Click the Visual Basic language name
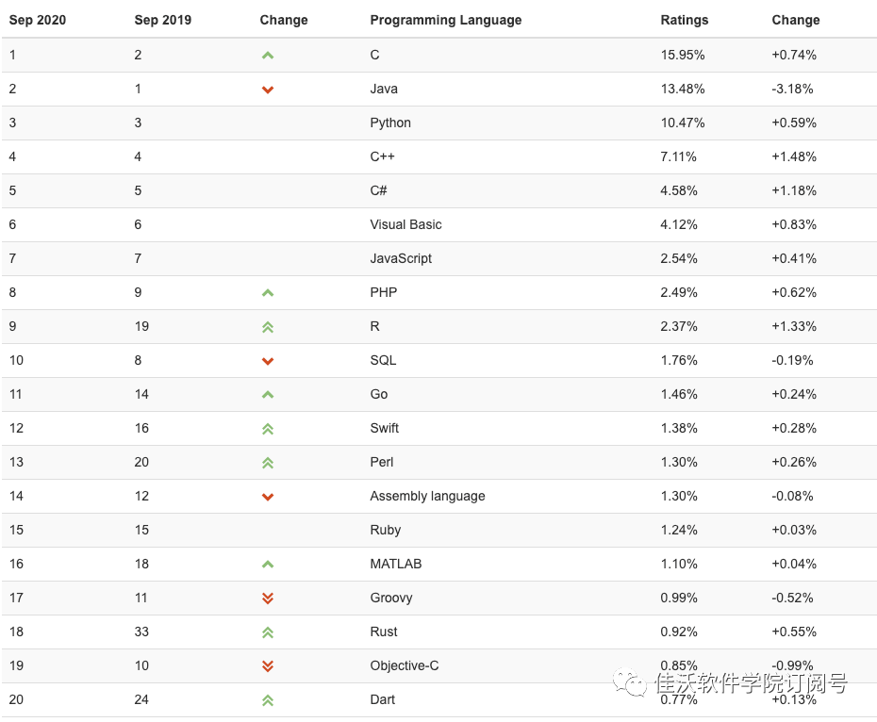 click(405, 225)
